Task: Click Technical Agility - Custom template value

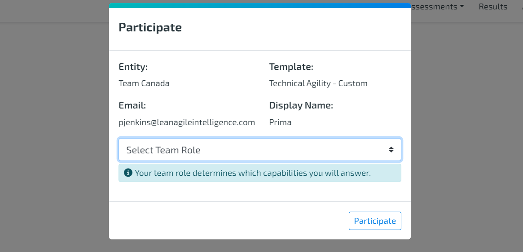Action: tap(318, 83)
